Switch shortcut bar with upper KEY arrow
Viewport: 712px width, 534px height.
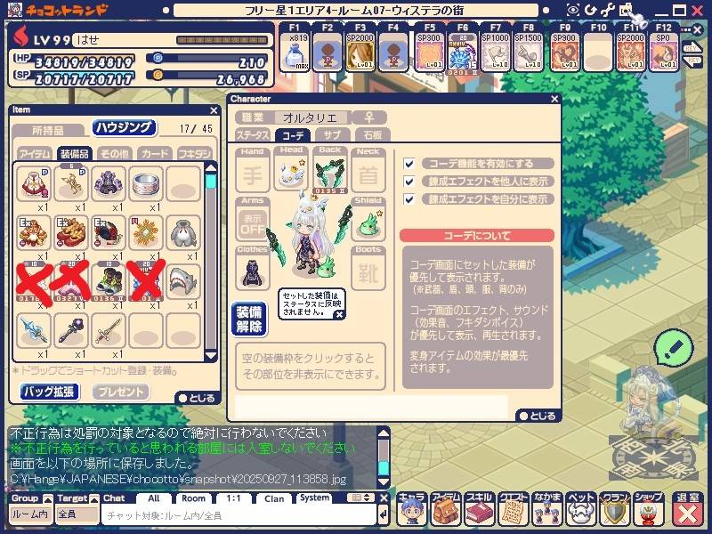(x=692, y=47)
